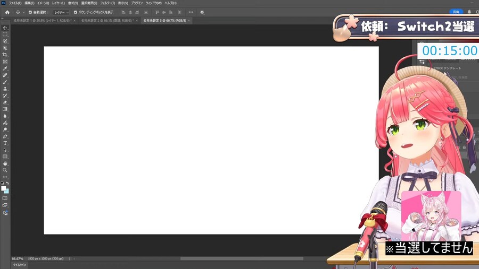Click the 66.67% zoom level field
The image size is (479, 269).
(18, 258)
